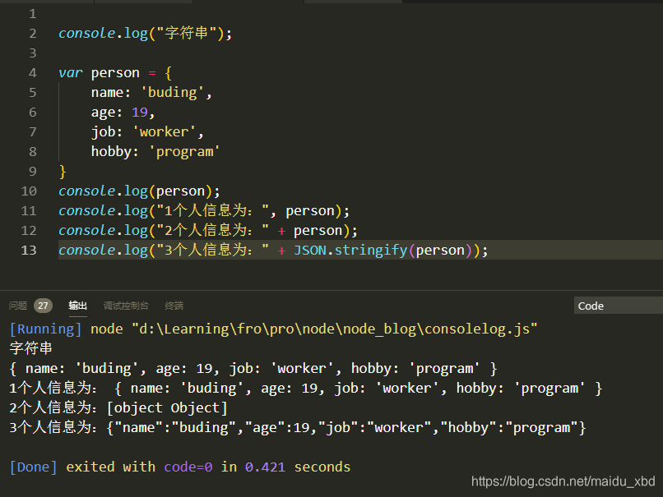The height and width of the screenshot is (497, 663).
Task: Click the var keyword on line 4
Action: (70, 72)
